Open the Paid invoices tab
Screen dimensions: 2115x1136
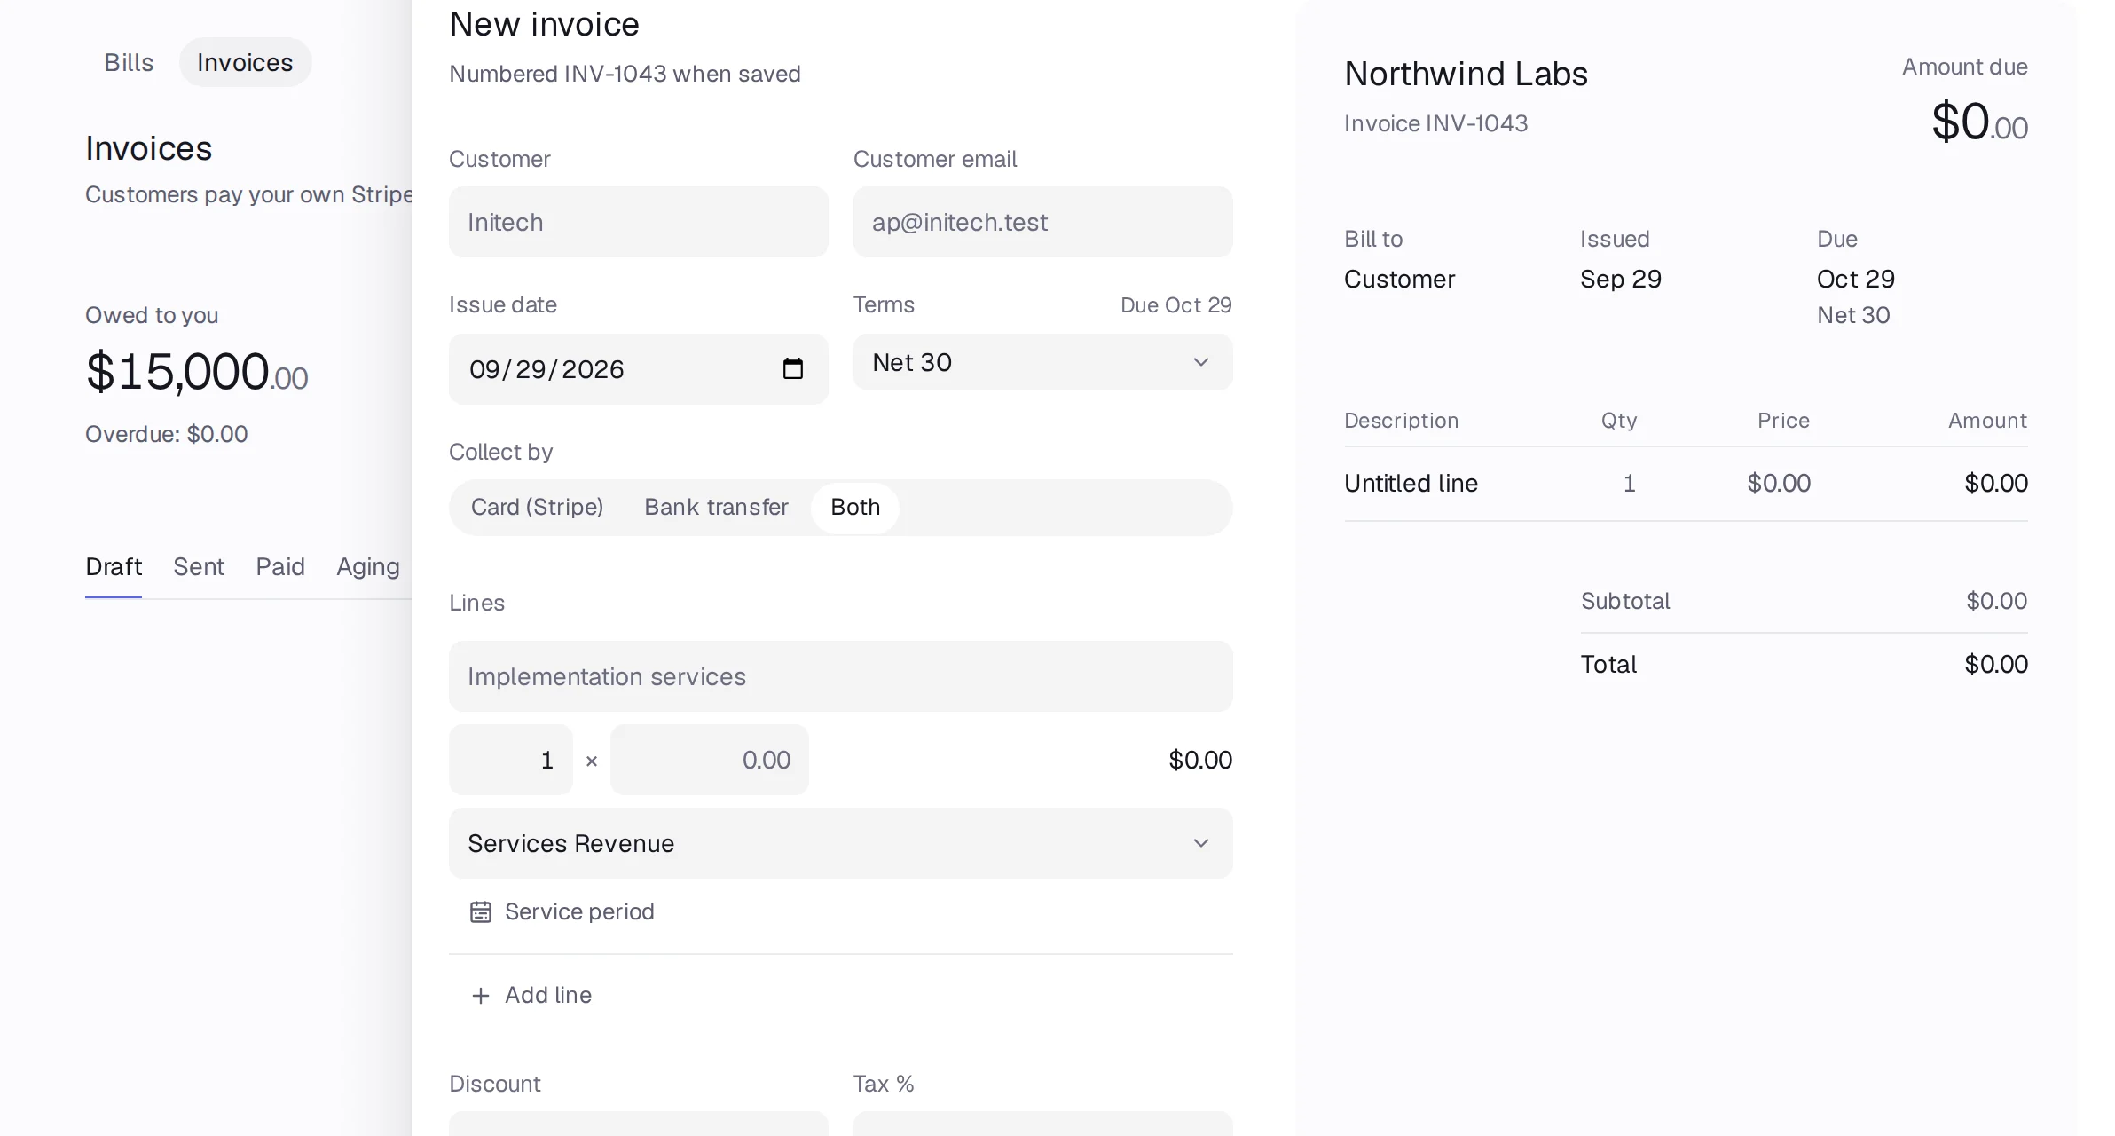tap(280, 566)
